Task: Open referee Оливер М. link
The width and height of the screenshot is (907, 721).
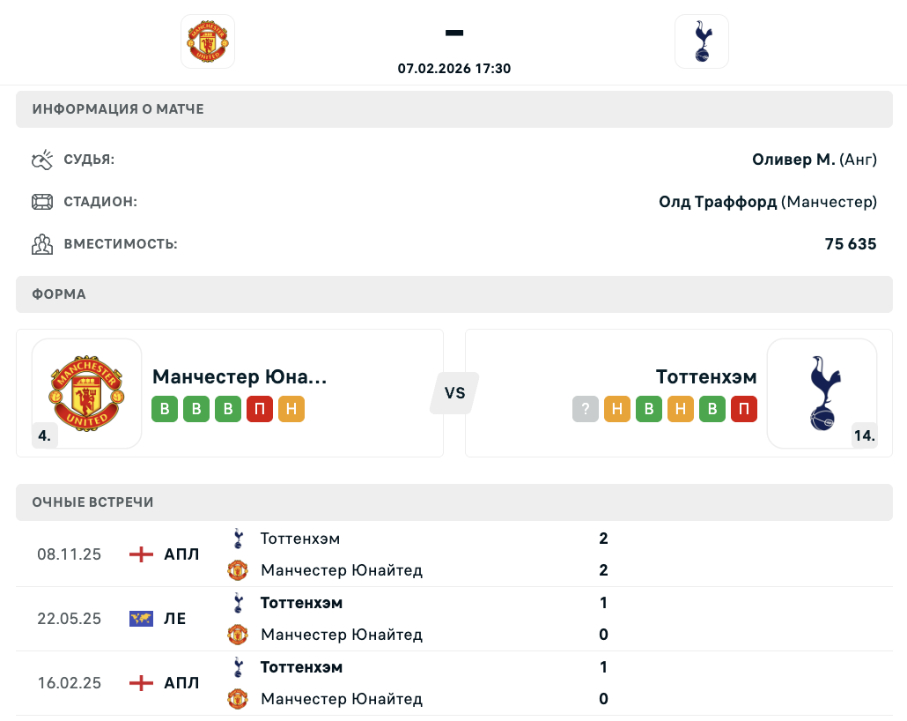Action: click(793, 160)
